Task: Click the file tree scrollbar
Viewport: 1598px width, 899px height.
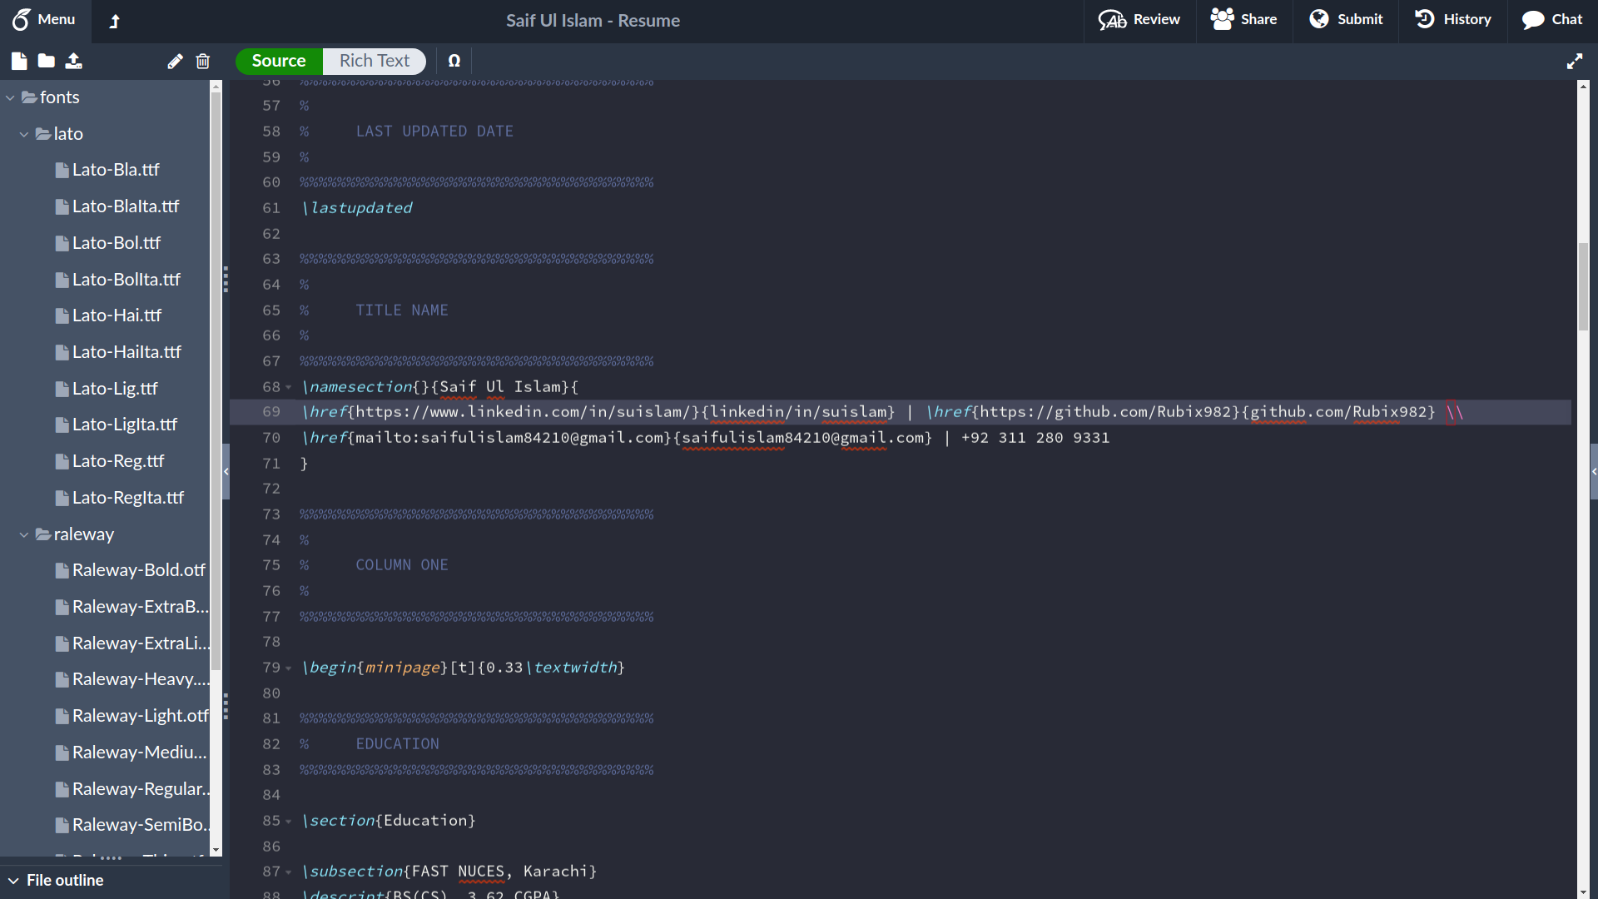Action: 216,380
